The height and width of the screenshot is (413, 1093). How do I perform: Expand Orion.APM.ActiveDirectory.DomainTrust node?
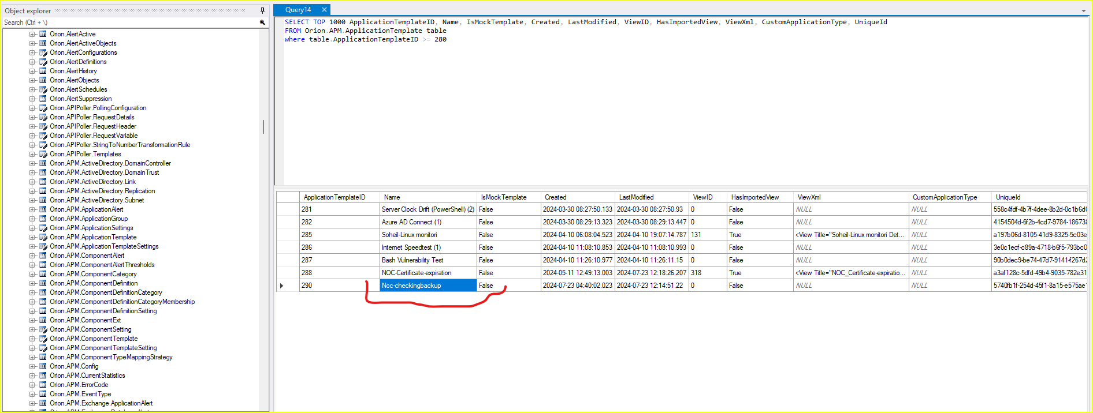click(32, 172)
